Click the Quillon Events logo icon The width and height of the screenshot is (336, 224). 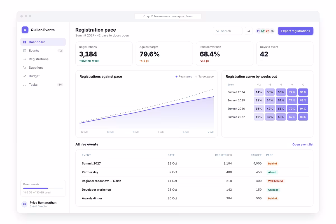[x=25, y=30]
